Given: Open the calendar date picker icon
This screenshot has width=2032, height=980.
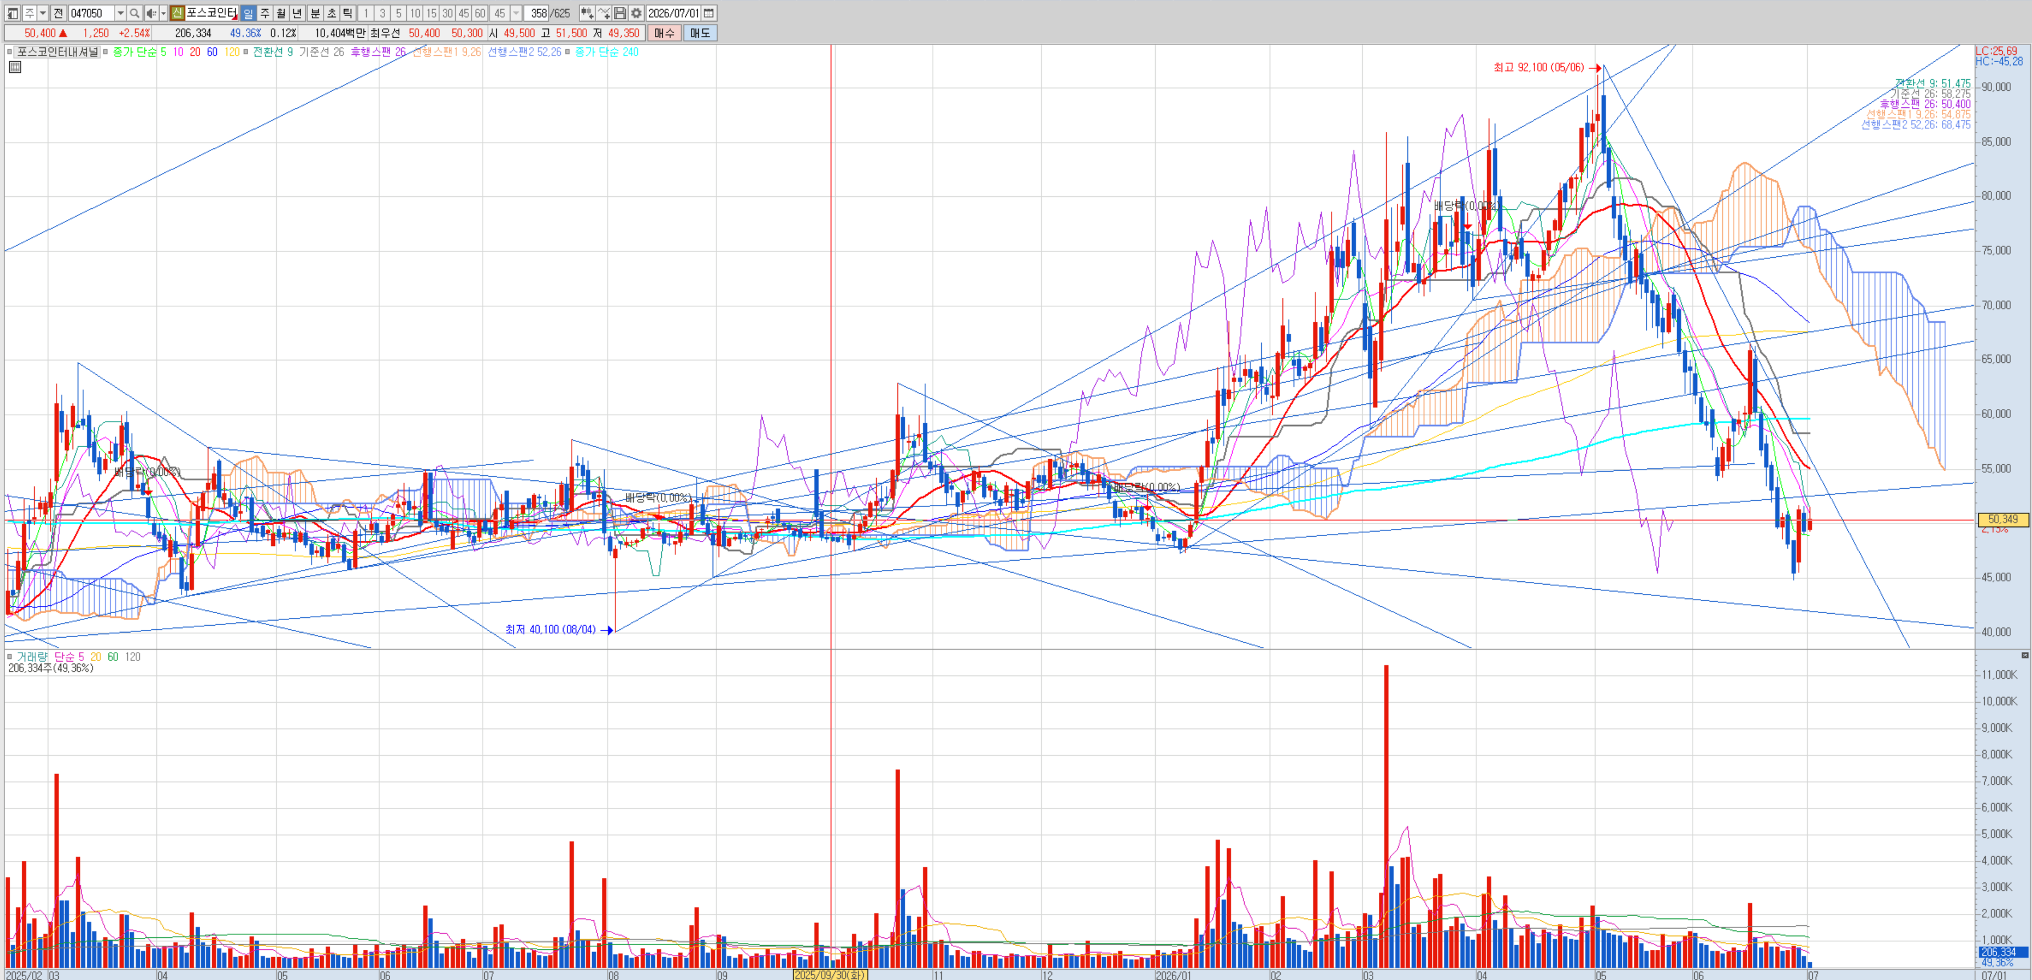Looking at the screenshot, I should [x=709, y=14].
